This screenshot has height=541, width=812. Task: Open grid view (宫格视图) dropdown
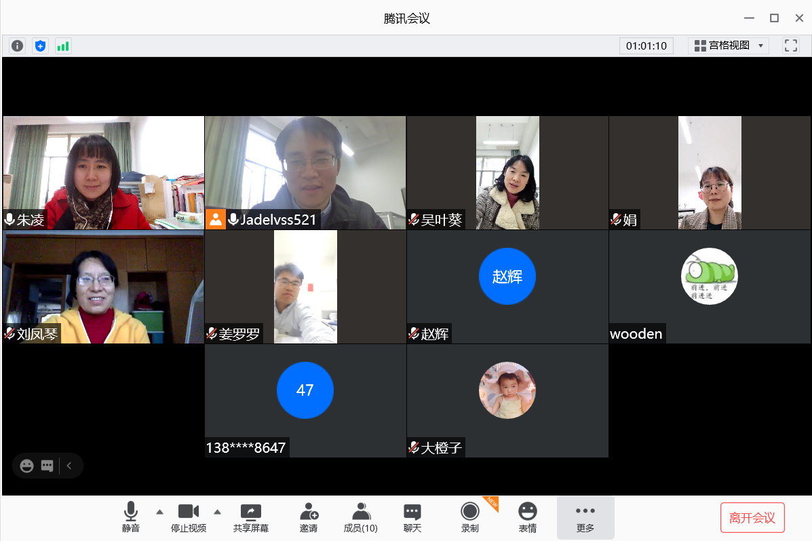tap(729, 45)
